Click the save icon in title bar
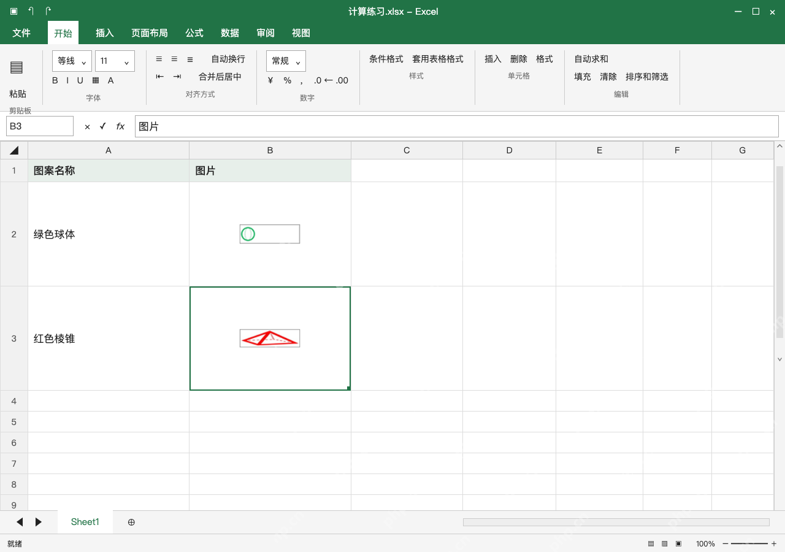 click(13, 11)
